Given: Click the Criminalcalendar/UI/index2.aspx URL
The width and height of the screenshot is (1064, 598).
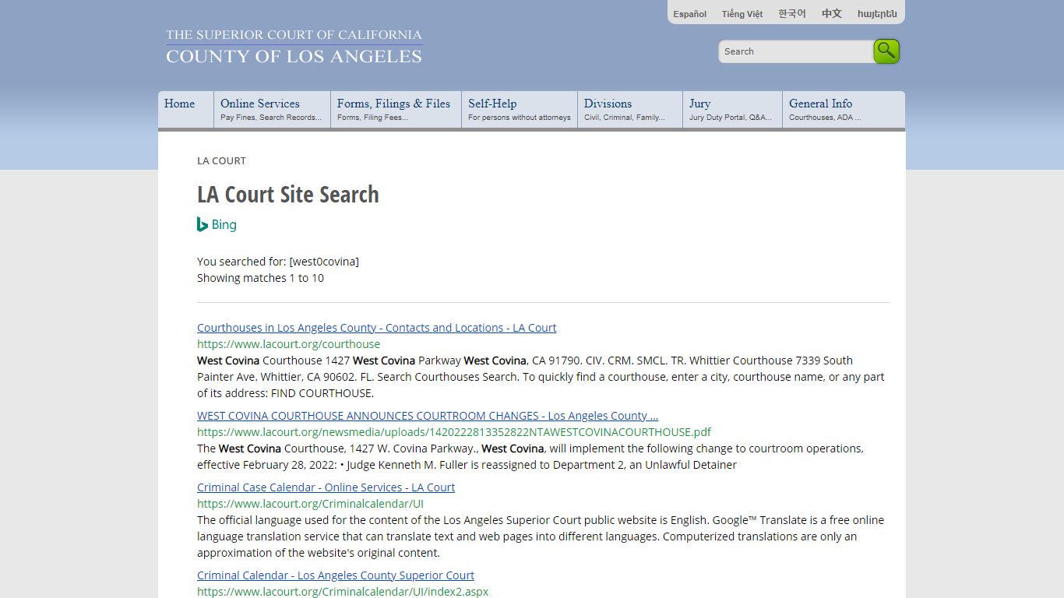Looking at the screenshot, I should coord(343,592).
